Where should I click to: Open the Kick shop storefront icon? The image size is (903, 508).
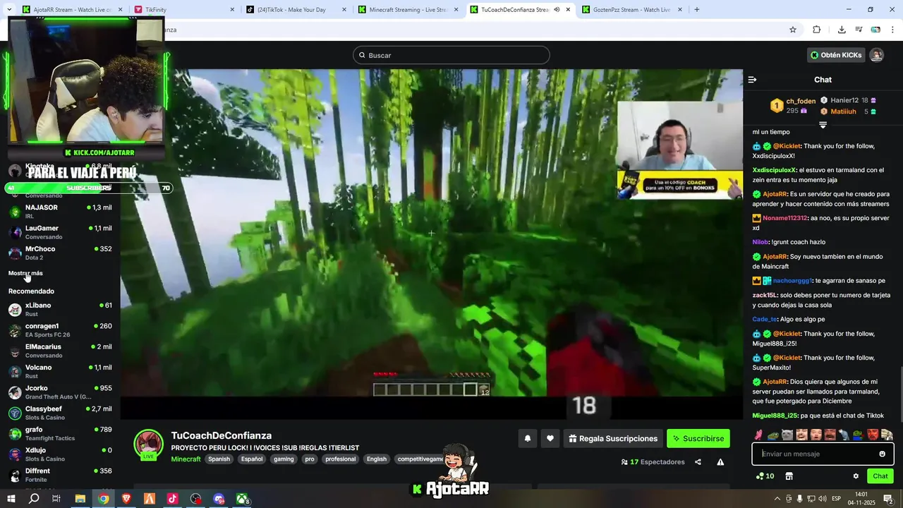789,476
